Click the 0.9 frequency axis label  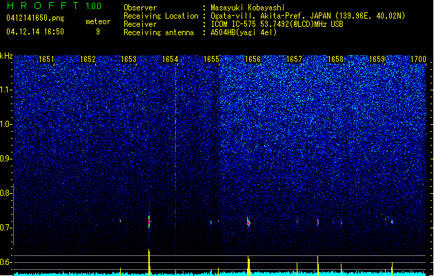pyautogui.click(x=6, y=159)
